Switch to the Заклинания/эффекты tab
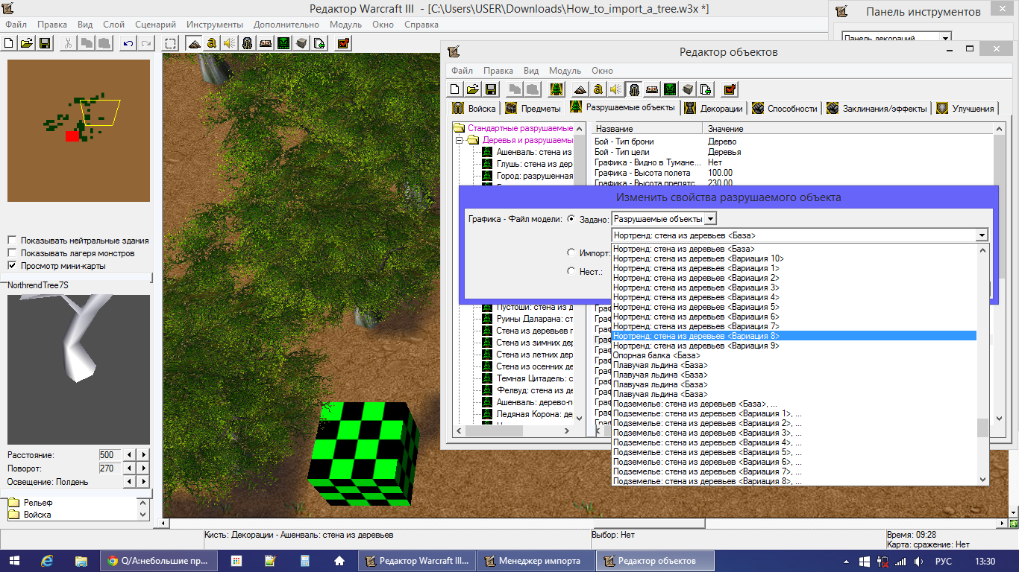The width and height of the screenshot is (1019, 572). [877, 109]
